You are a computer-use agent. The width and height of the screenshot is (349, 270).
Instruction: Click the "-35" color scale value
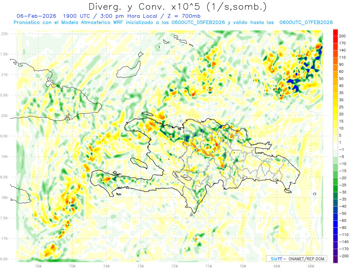point(343,199)
